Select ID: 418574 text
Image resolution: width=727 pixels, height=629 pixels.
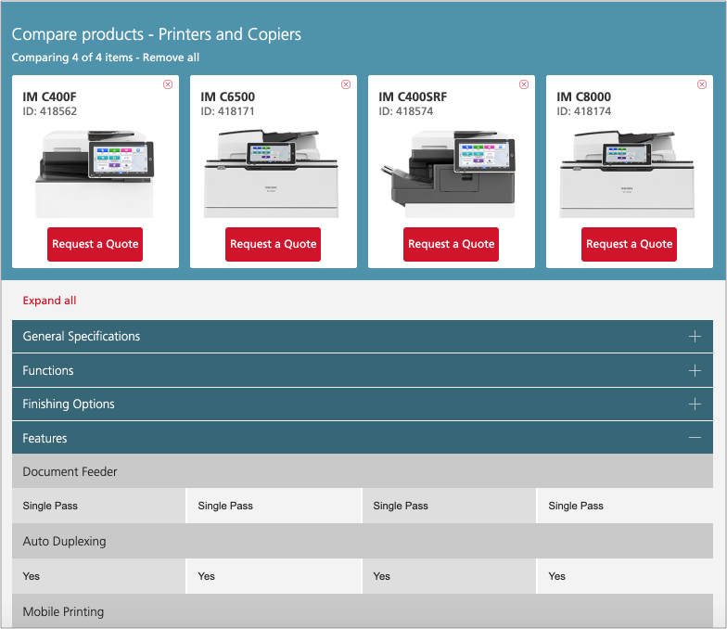[406, 111]
